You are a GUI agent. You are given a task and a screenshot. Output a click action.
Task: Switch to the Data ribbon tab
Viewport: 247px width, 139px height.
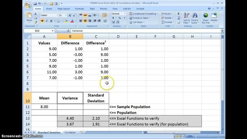coord(92,8)
